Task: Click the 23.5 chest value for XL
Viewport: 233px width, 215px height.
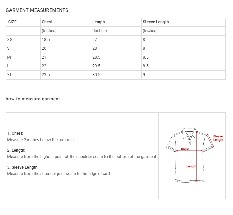Action: point(46,75)
